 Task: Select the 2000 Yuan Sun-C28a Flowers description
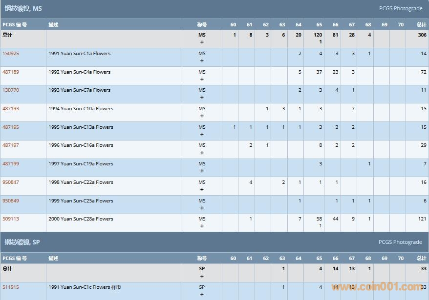[x=81, y=219]
